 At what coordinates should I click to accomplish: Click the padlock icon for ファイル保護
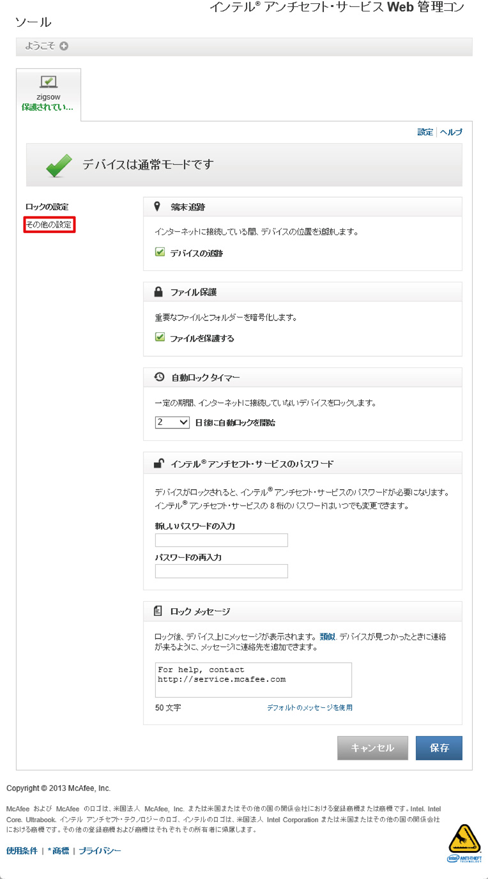[x=158, y=292]
